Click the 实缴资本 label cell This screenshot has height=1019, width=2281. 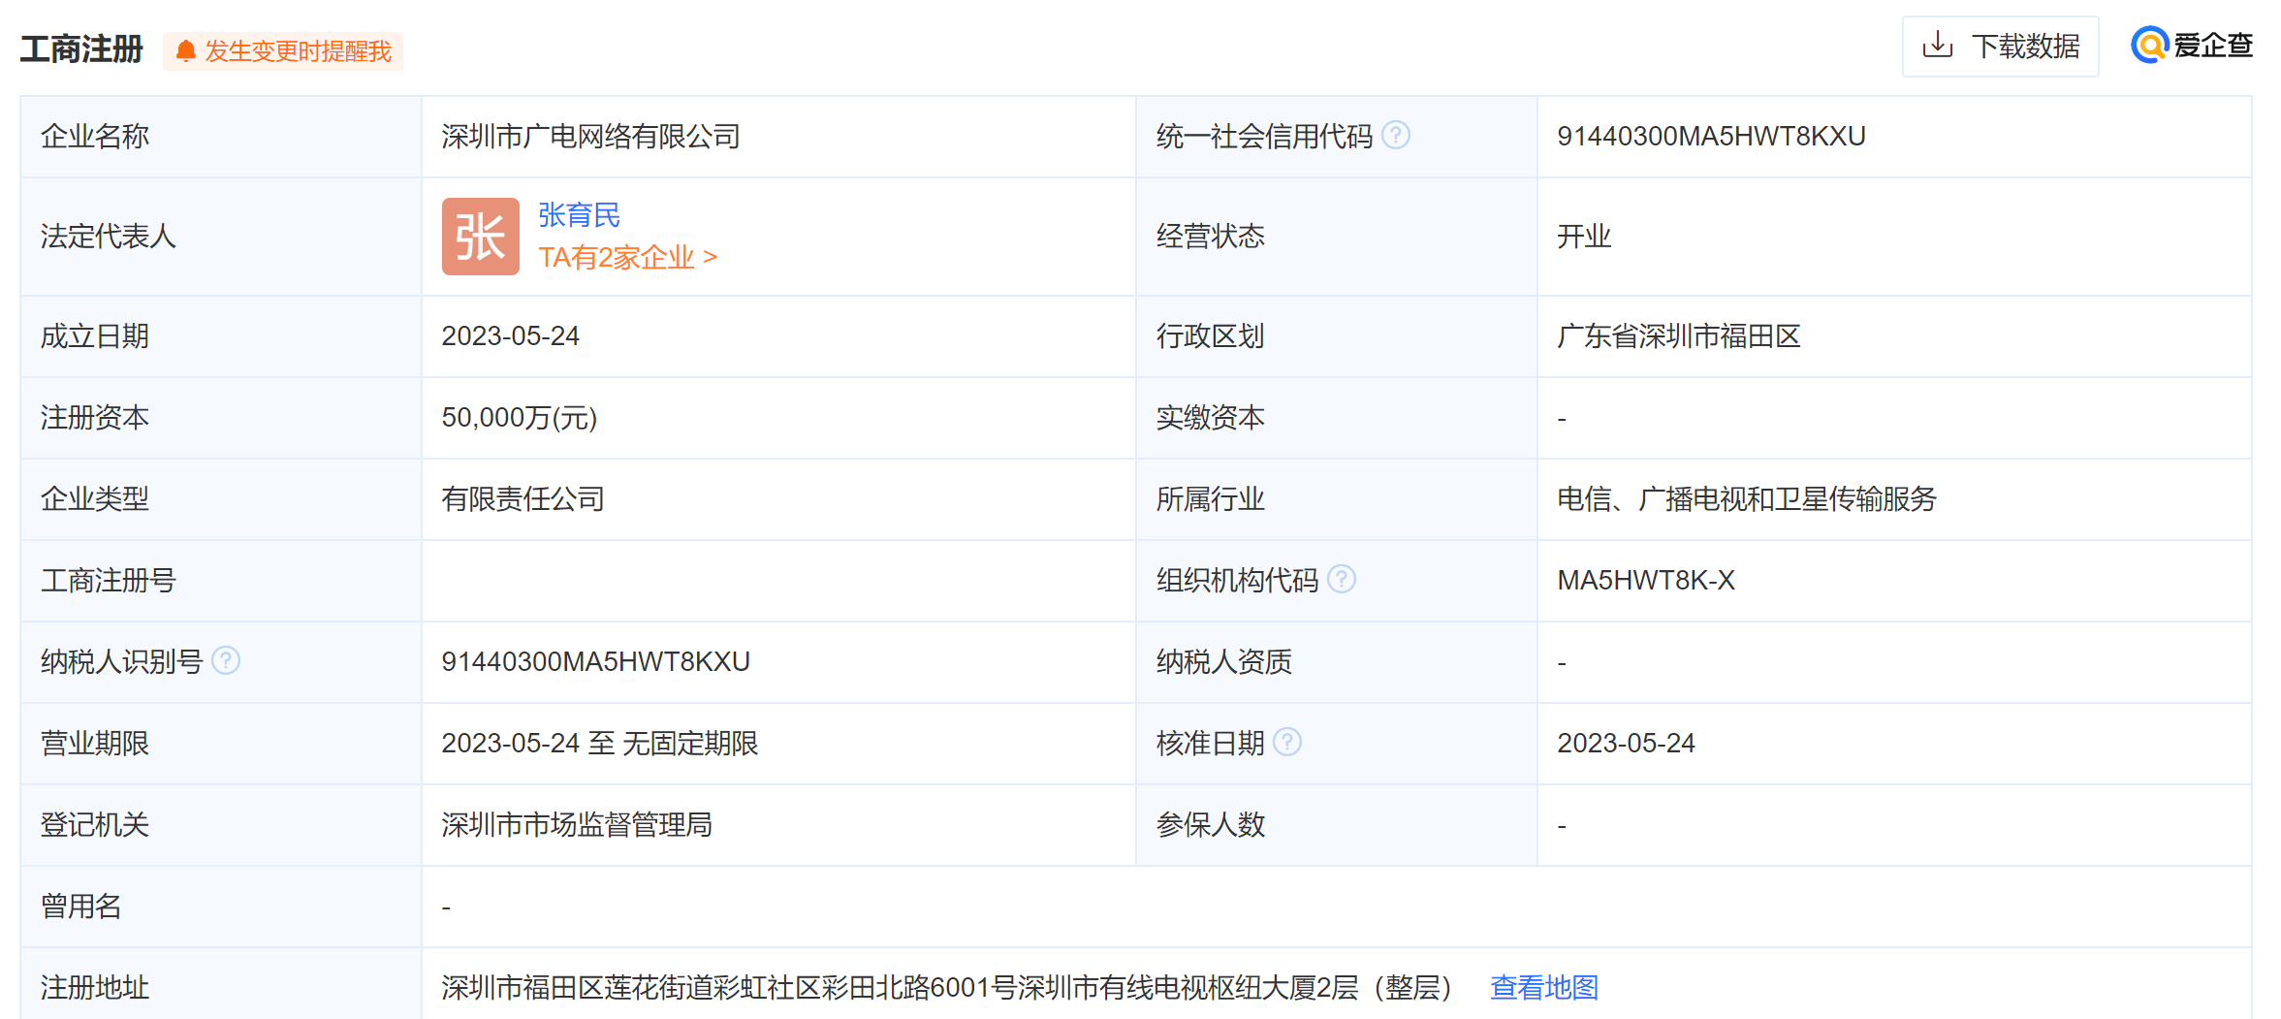tap(1336, 418)
